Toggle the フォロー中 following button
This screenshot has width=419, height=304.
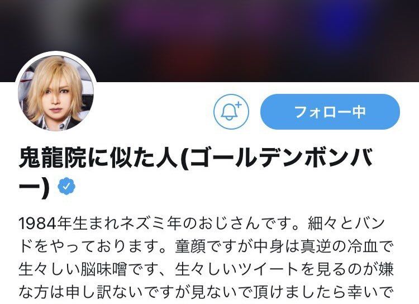coord(330,112)
